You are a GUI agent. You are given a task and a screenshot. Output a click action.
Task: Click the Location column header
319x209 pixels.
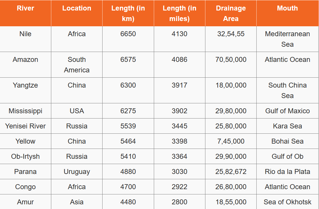pyautogui.click(x=77, y=8)
